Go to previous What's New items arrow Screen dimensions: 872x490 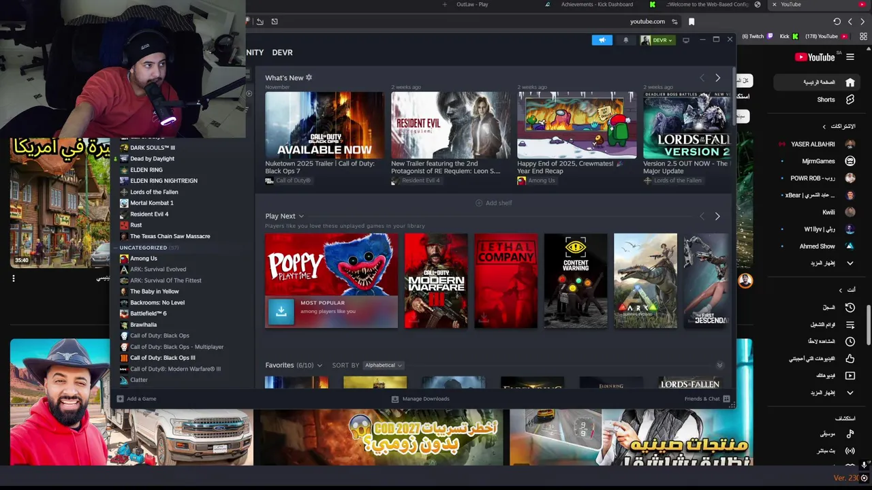702,78
